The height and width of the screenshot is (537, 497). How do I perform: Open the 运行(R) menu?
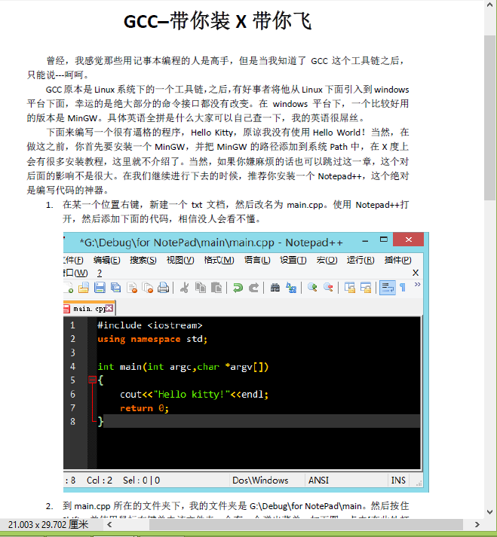360,261
